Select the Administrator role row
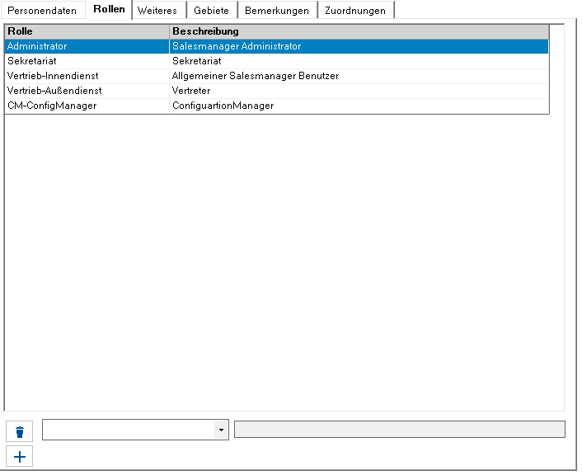Screen dimensions: 582x475 [276, 46]
